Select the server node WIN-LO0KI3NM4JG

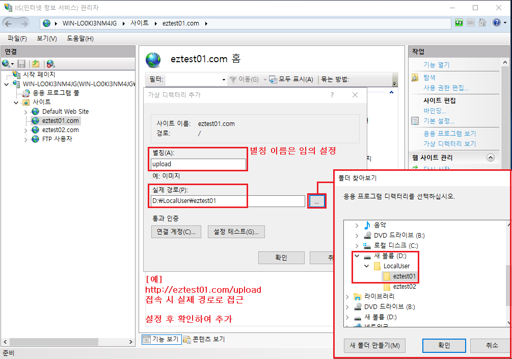(x=78, y=84)
